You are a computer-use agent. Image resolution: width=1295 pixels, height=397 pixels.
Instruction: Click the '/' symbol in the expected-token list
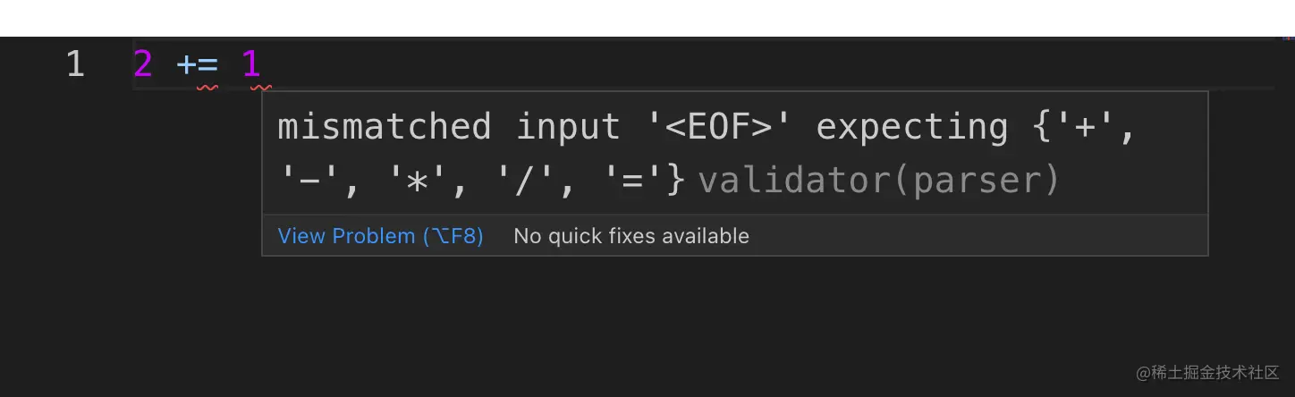click(x=526, y=181)
